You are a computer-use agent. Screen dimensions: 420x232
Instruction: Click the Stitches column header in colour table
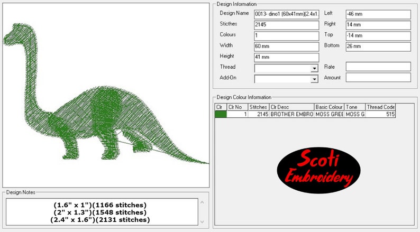259,107
